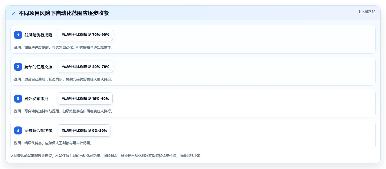Click the note about 自动传递材料与提醒
The width and height of the screenshot is (386, 169).
pyautogui.click(x=63, y=111)
